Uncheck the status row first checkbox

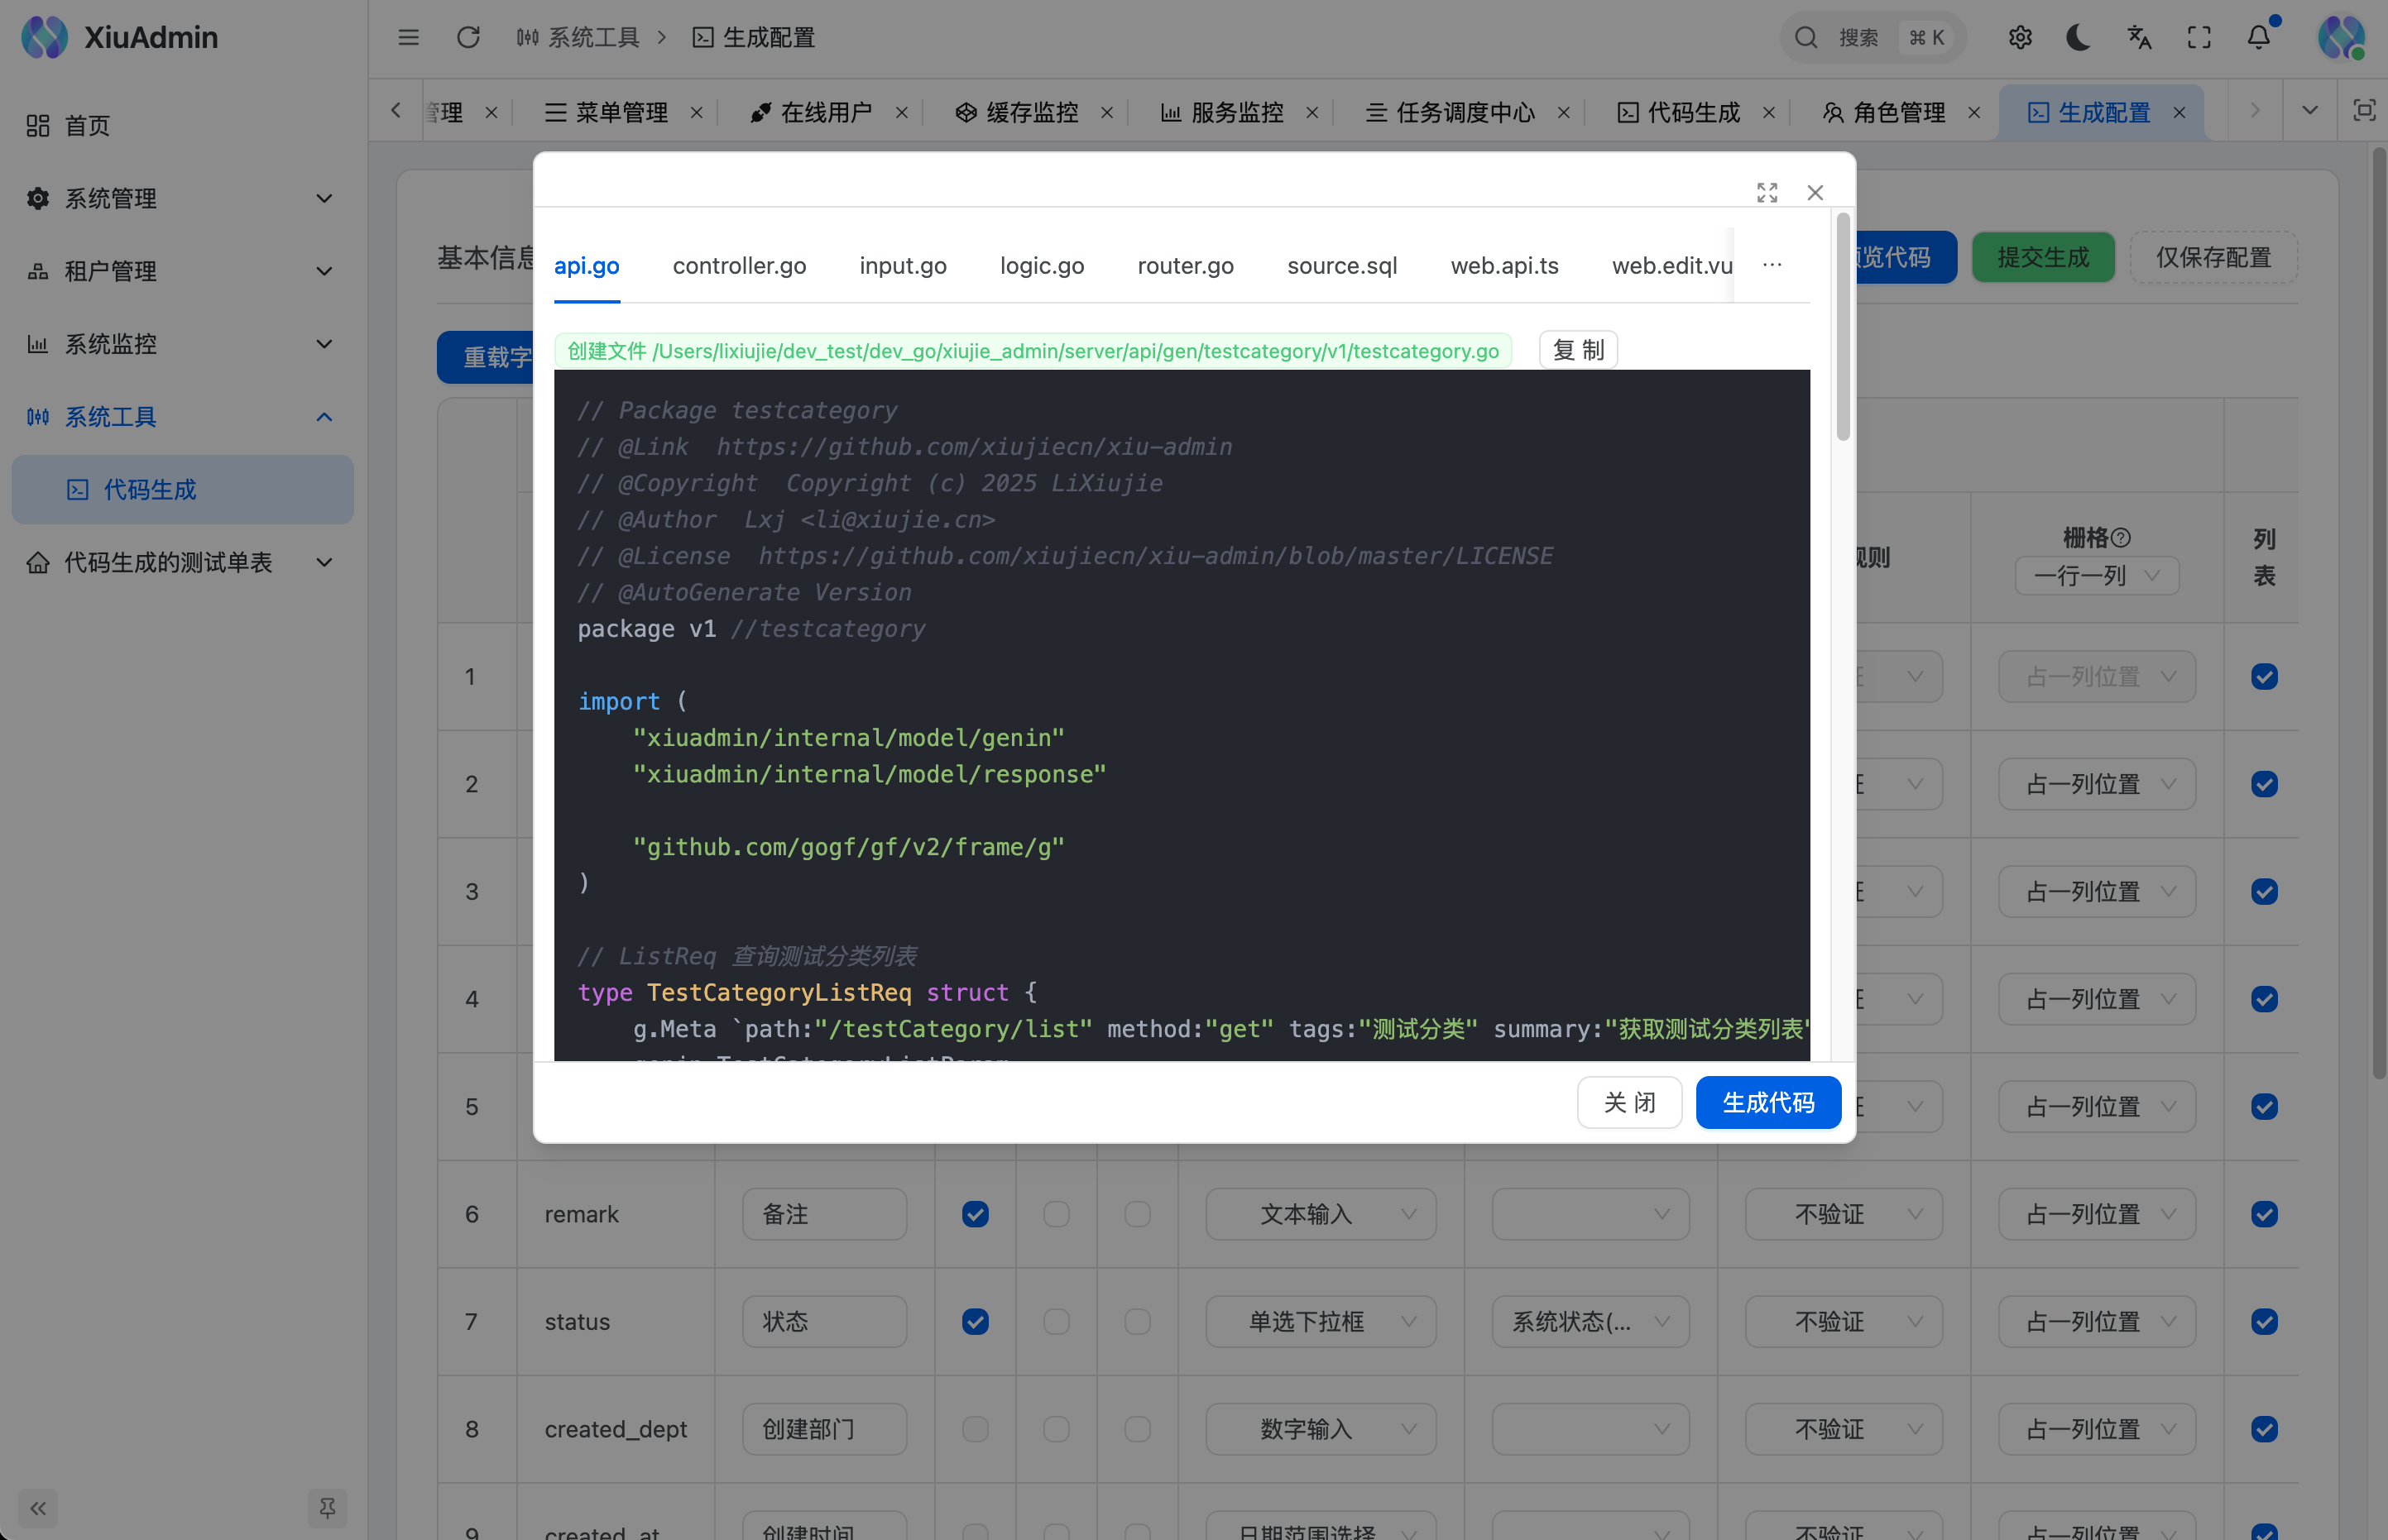(x=975, y=1321)
